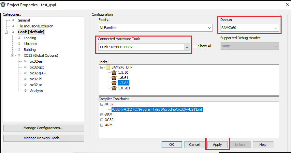Collapse the SAM9X6_DFP packs node
The height and width of the screenshot is (153, 291).
(x=102, y=67)
